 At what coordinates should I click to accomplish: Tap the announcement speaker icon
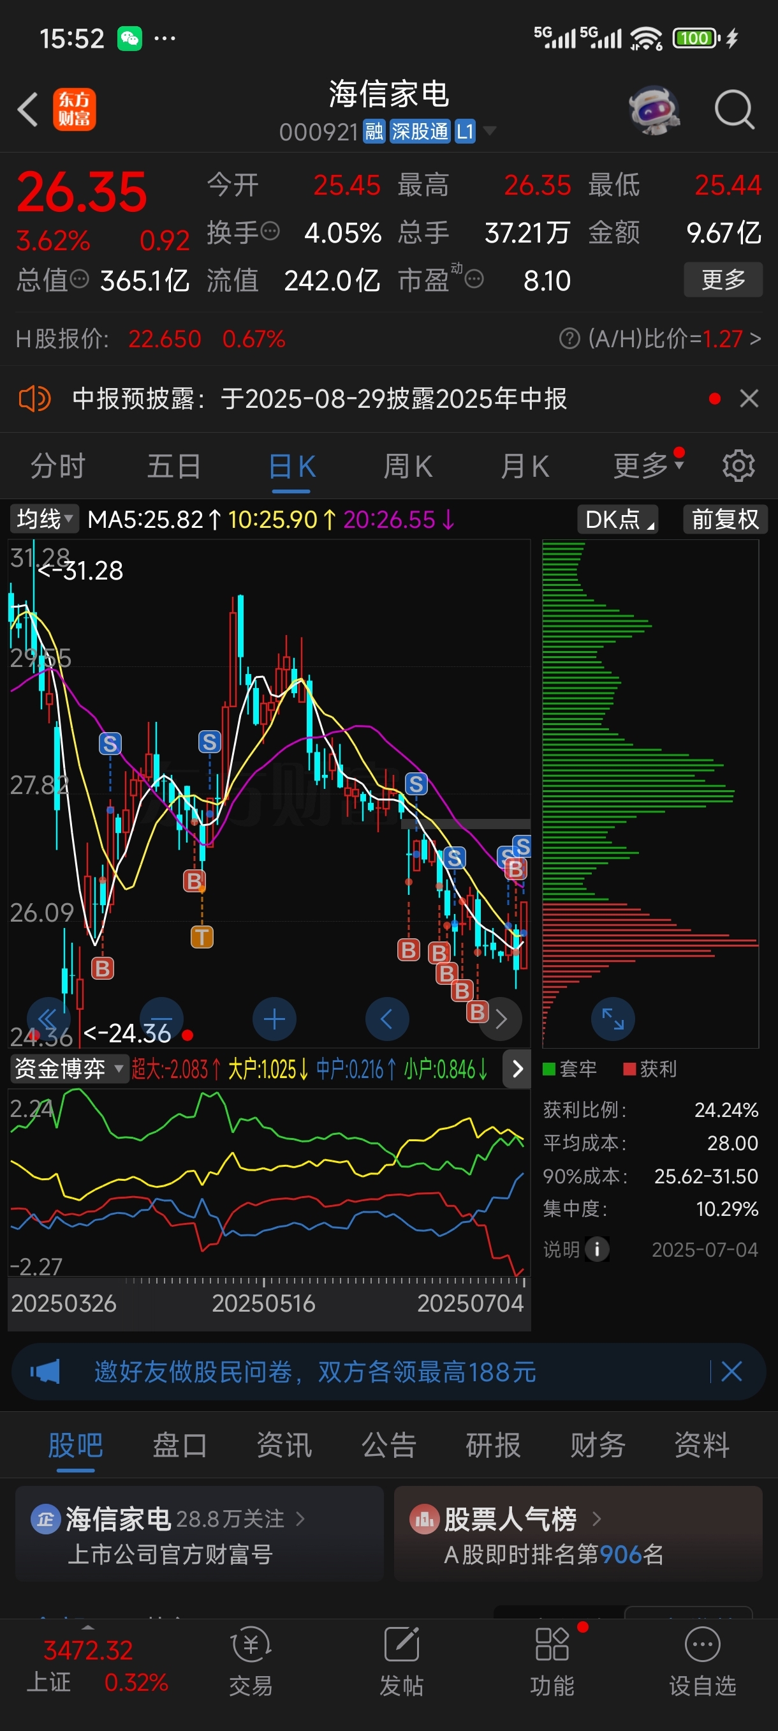(35, 398)
